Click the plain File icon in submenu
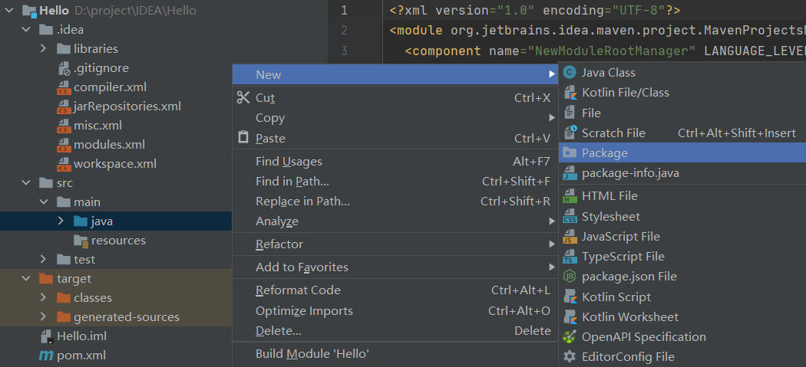The width and height of the screenshot is (806, 367). [569, 113]
